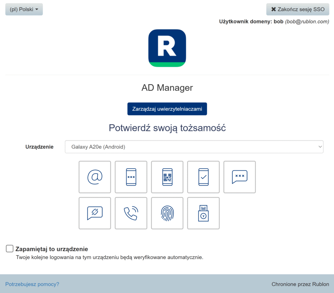Select the QR code authentication icon
This screenshot has height=293, width=334.
tap(167, 177)
